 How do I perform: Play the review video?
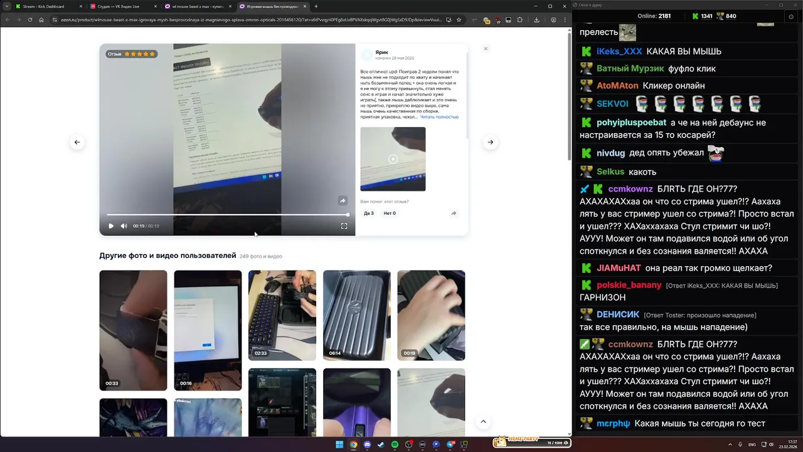point(111,226)
